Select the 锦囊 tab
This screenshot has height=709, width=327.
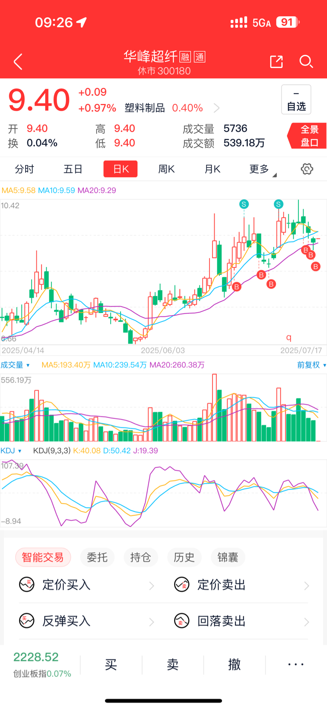point(228,557)
